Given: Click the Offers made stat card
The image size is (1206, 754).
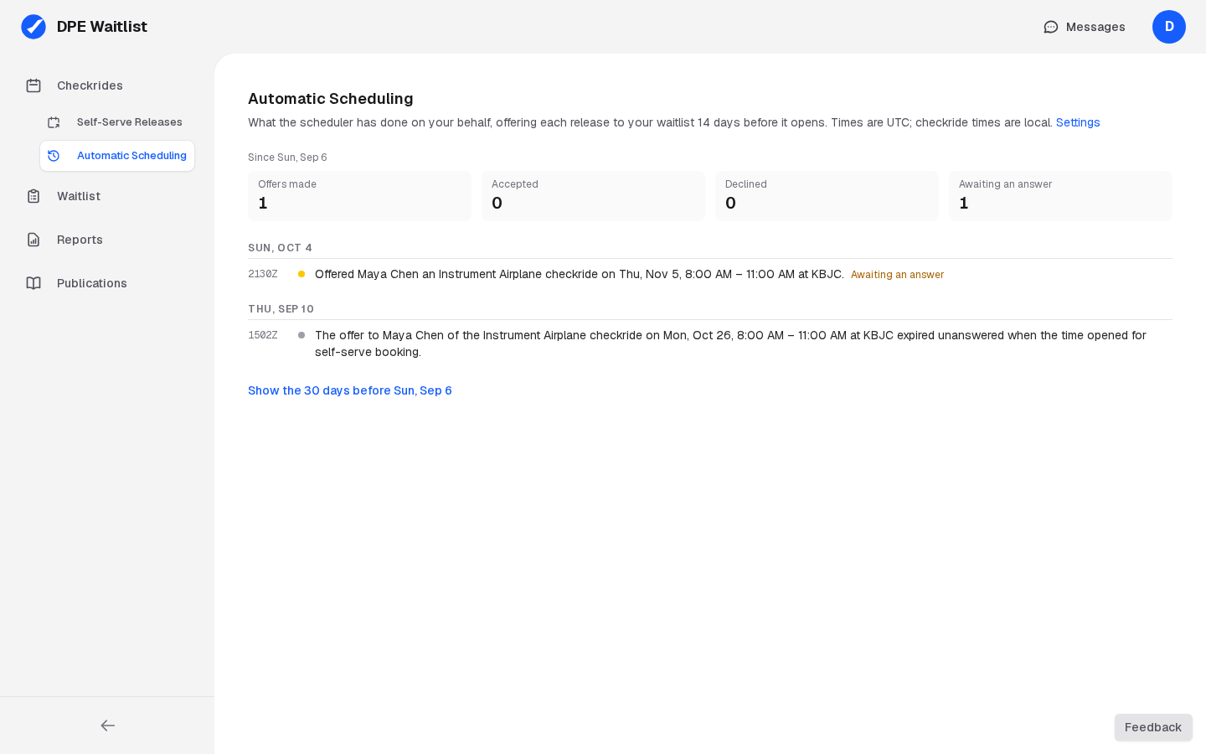Looking at the screenshot, I should click(359, 196).
